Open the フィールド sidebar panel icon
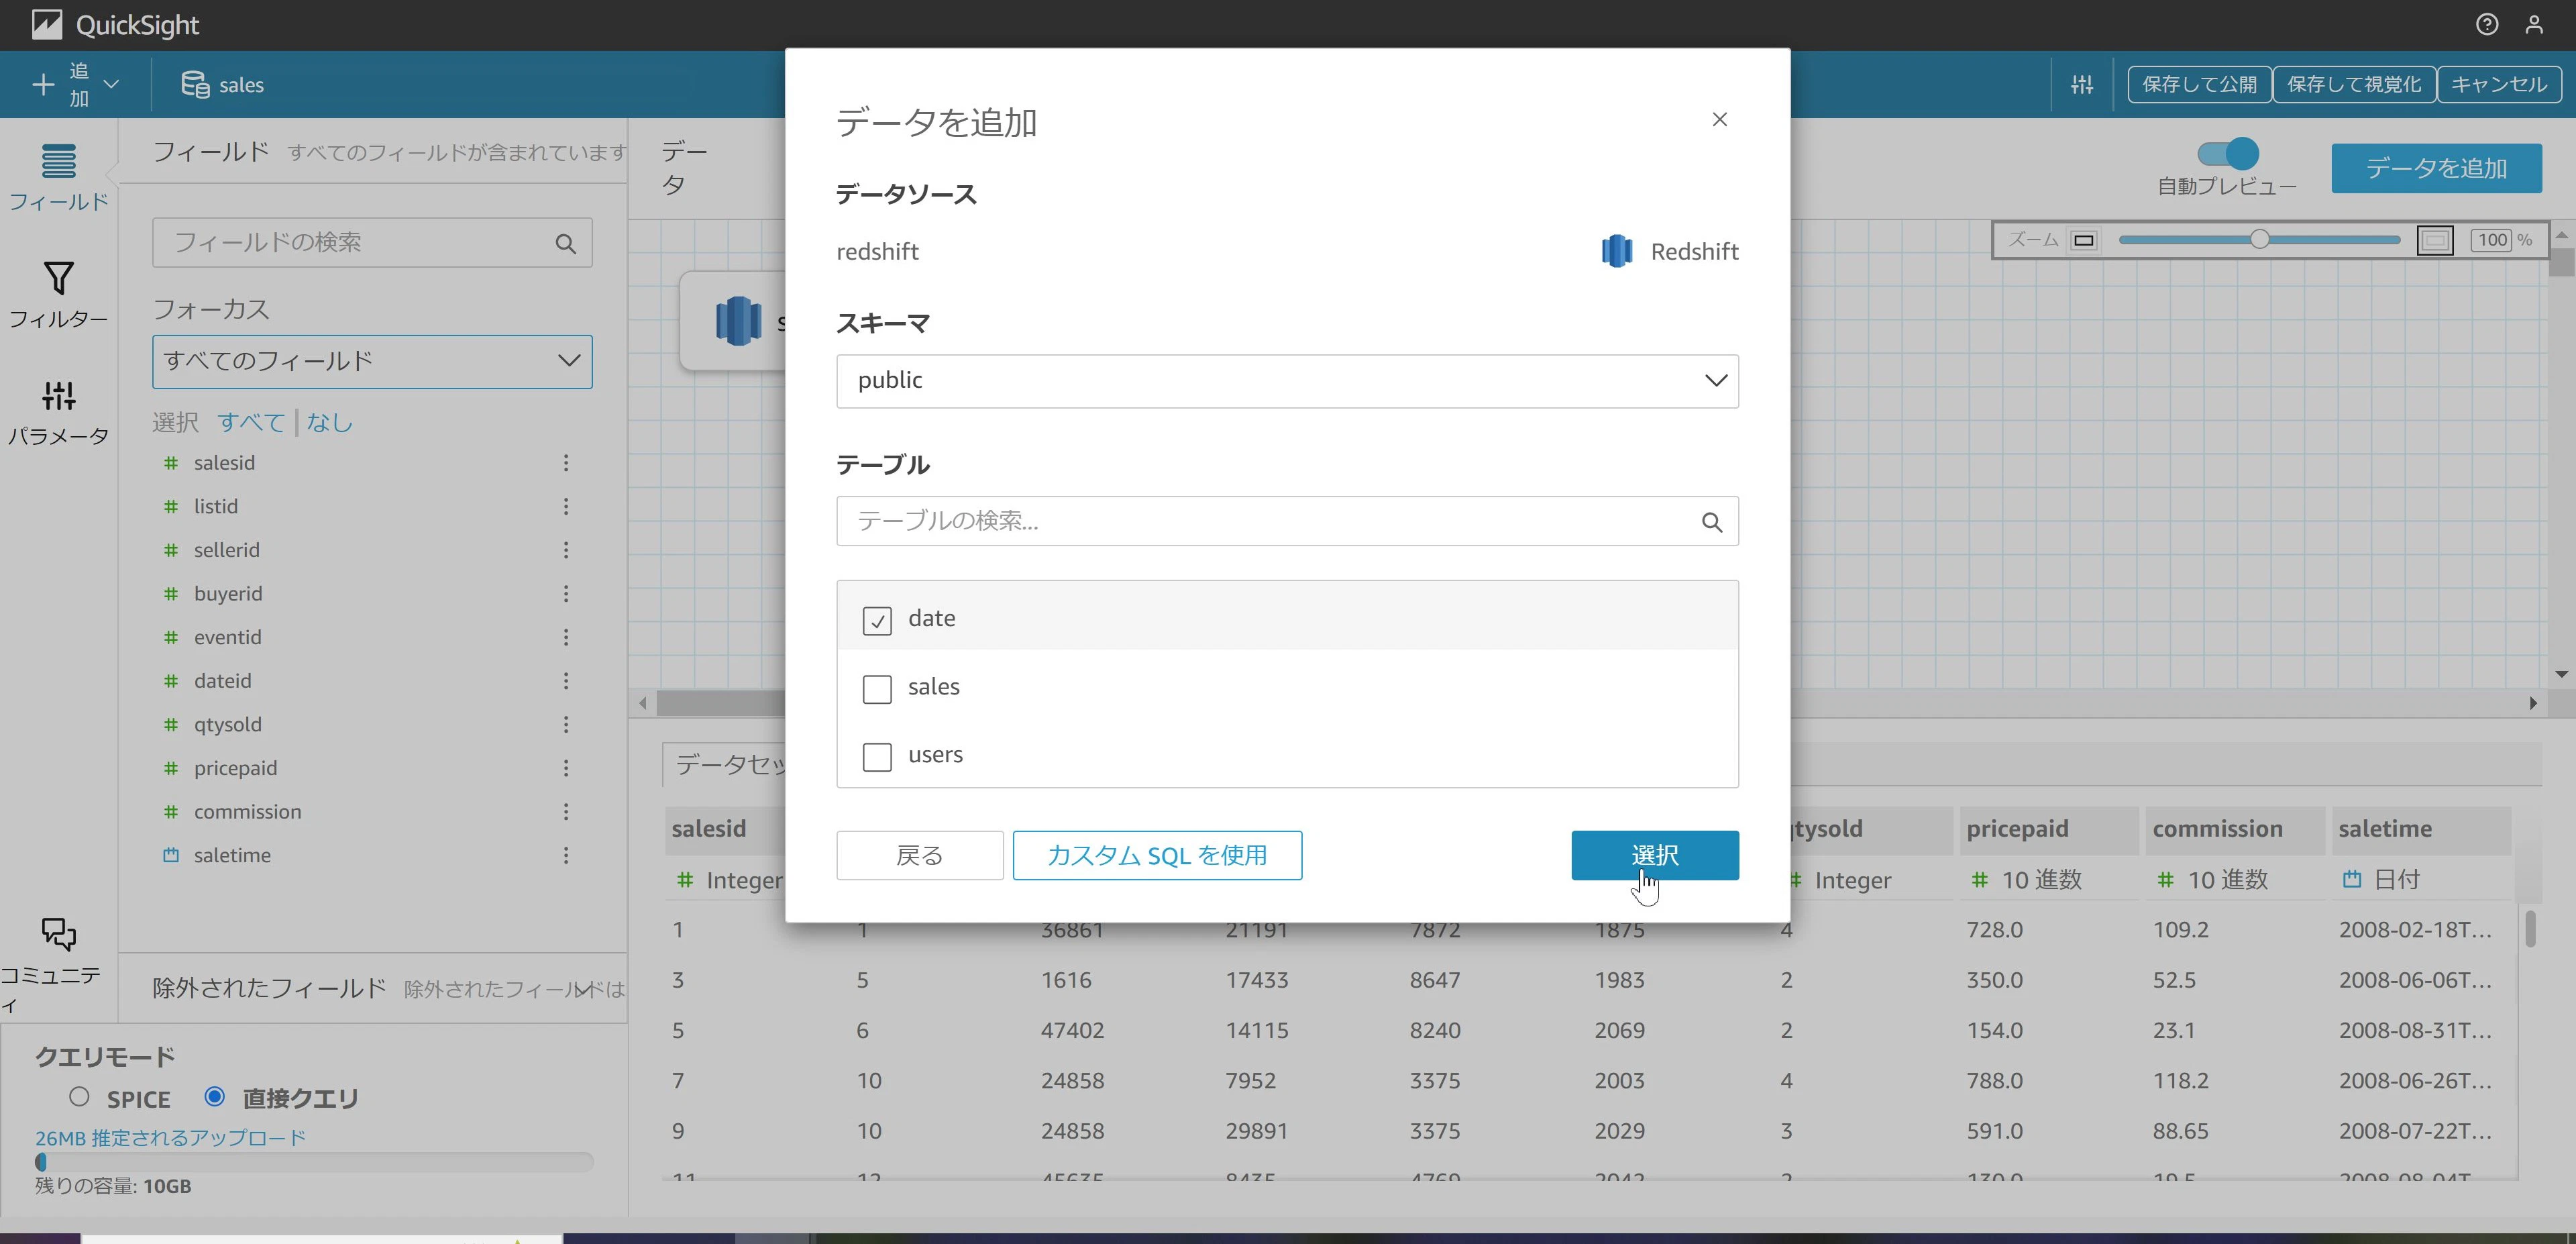This screenshot has height=1244, width=2576. [58, 161]
